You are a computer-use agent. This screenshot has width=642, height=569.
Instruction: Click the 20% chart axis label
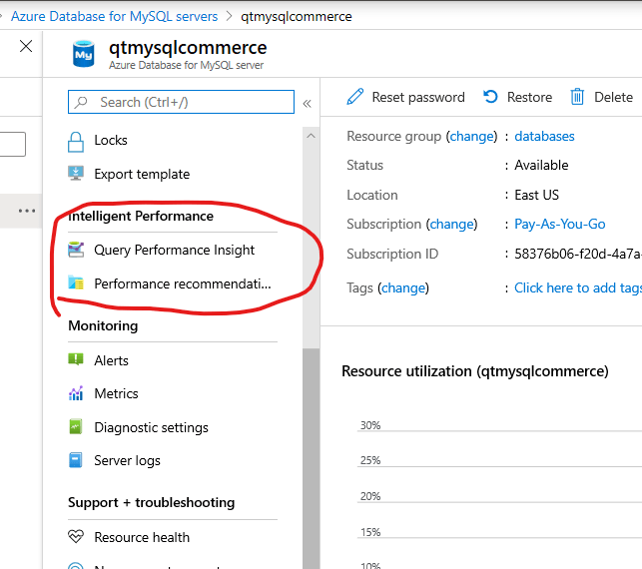pyautogui.click(x=370, y=496)
